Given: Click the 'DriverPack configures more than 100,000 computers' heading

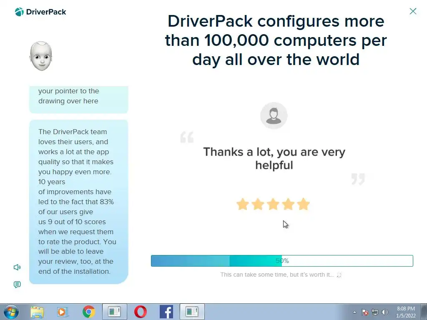Looking at the screenshot, I should point(276,40).
